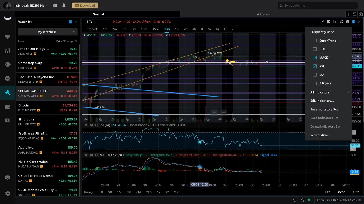
Task: Open the messages envelope icon
Action: tap(55, 5)
